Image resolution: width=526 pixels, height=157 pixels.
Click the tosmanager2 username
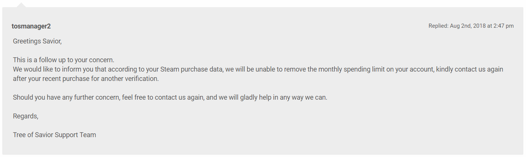[x=31, y=26]
